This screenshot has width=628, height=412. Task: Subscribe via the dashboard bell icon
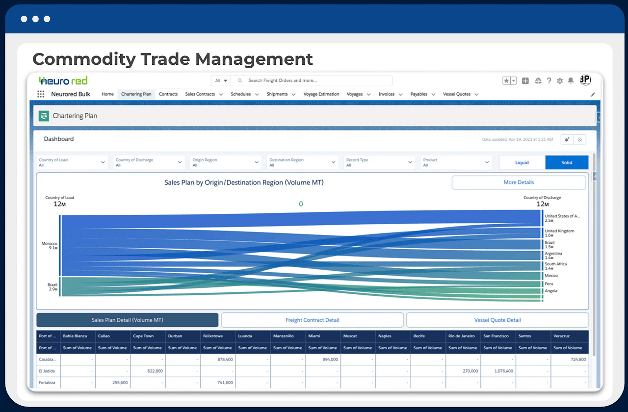[567, 139]
